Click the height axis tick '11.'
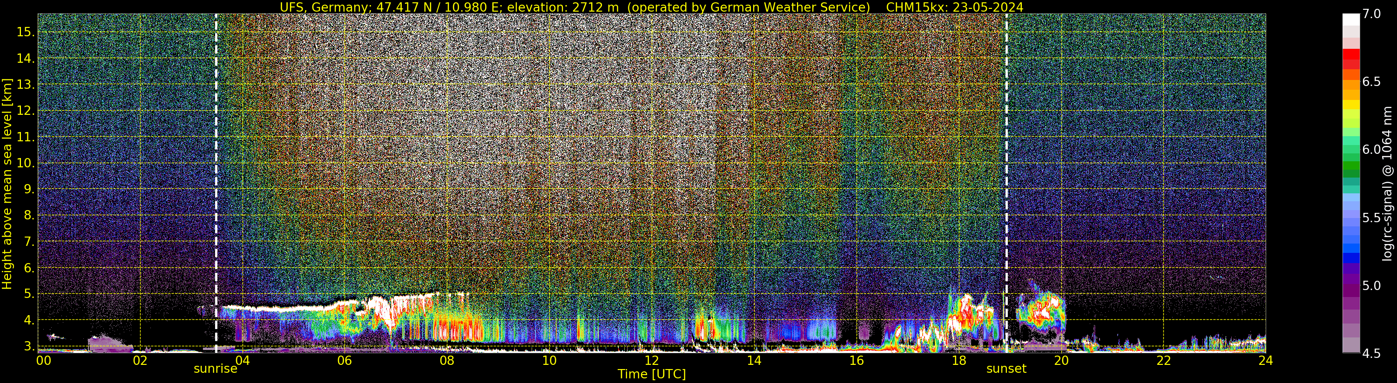This screenshot has width=1397, height=383. pos(26,137)
